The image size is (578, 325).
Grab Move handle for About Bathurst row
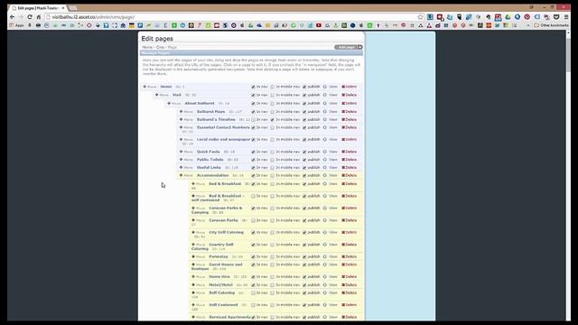(x=174, y=104)
